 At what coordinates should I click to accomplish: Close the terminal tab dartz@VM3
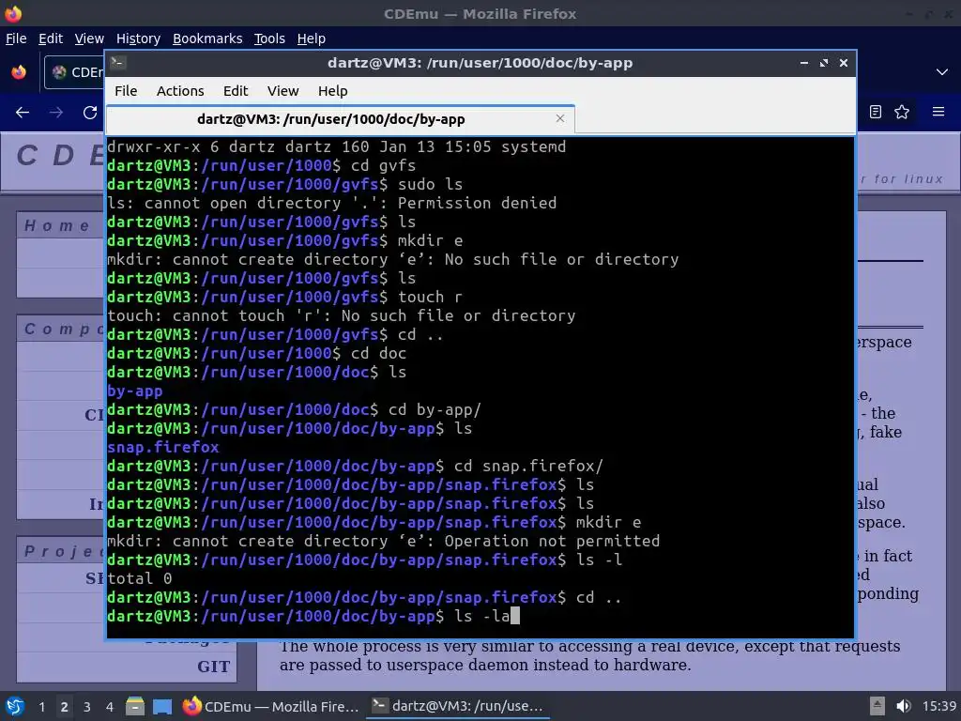pyautogui.click(x=560, y=118)
